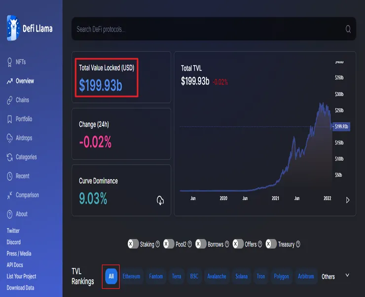
Task: Open the List Your Project link
Action: (21, 276)
